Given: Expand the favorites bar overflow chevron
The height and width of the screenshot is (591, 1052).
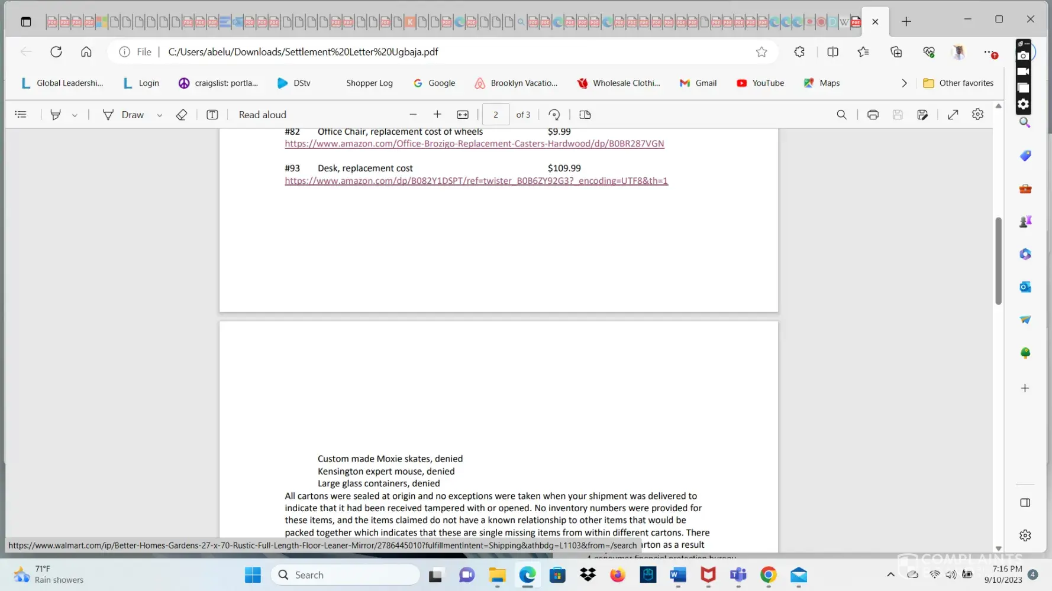Looking at the screenshot, I should click(x=903, y=83).
